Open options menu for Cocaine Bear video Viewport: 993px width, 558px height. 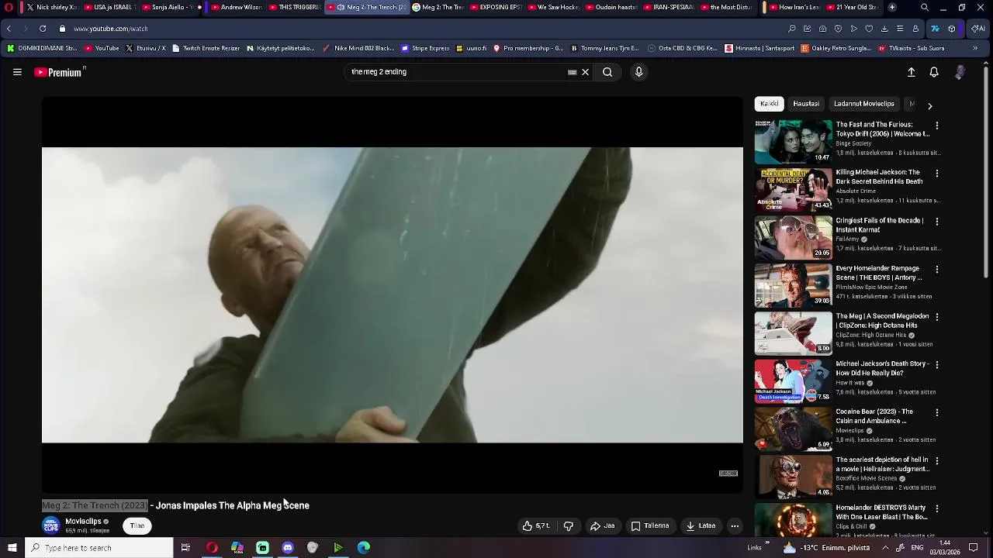937,413
